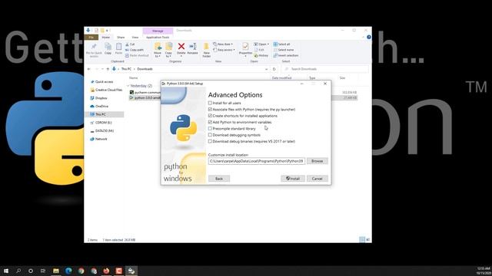Open the ribbon Open dropdown
The height and width of the screenshot is (276, 492).
click(x=261, y=44)
